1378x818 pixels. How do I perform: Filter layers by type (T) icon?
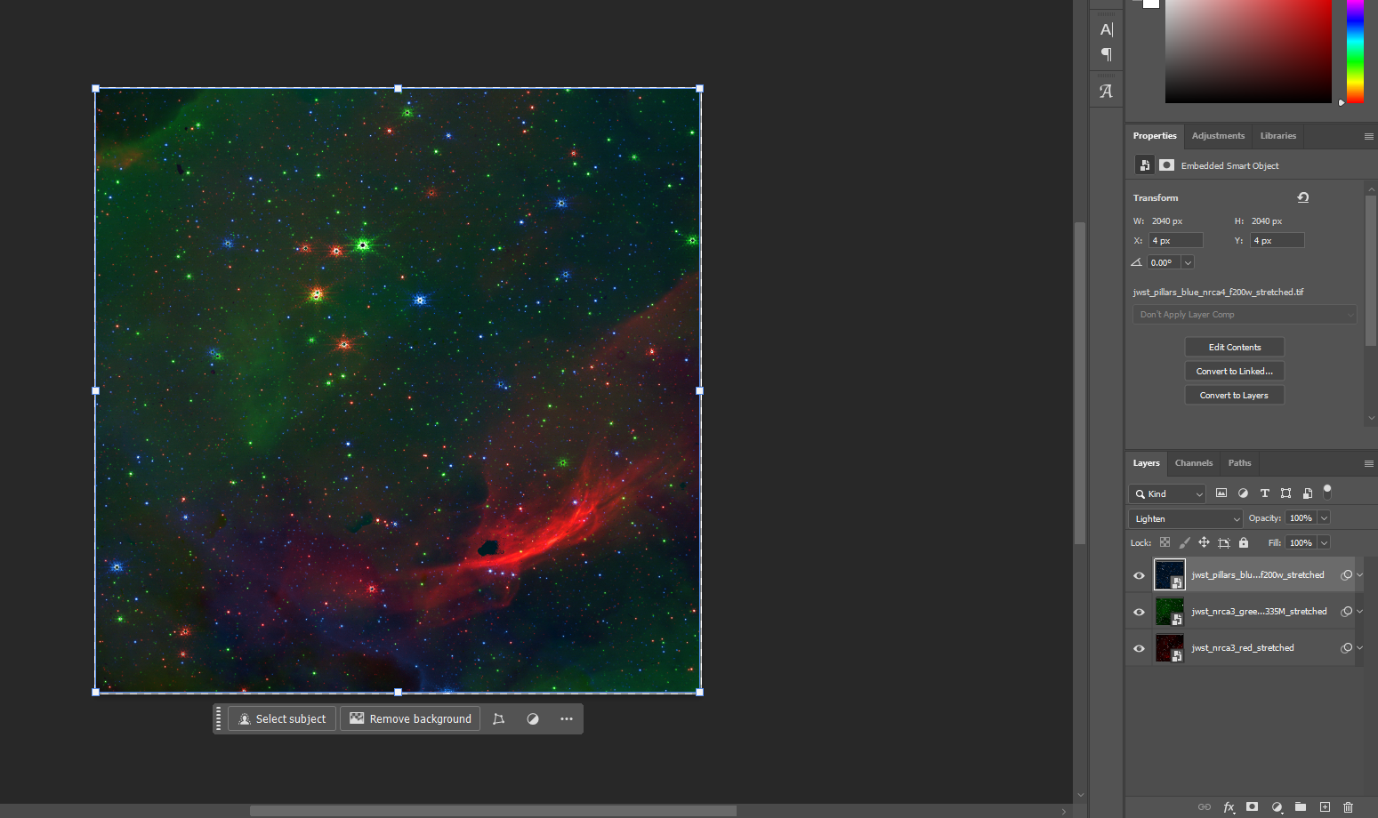tap(1264, 493)
